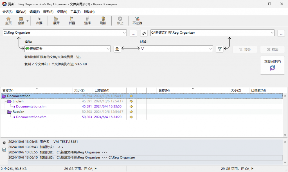Click the rules referee icon button

click(117, 49)
